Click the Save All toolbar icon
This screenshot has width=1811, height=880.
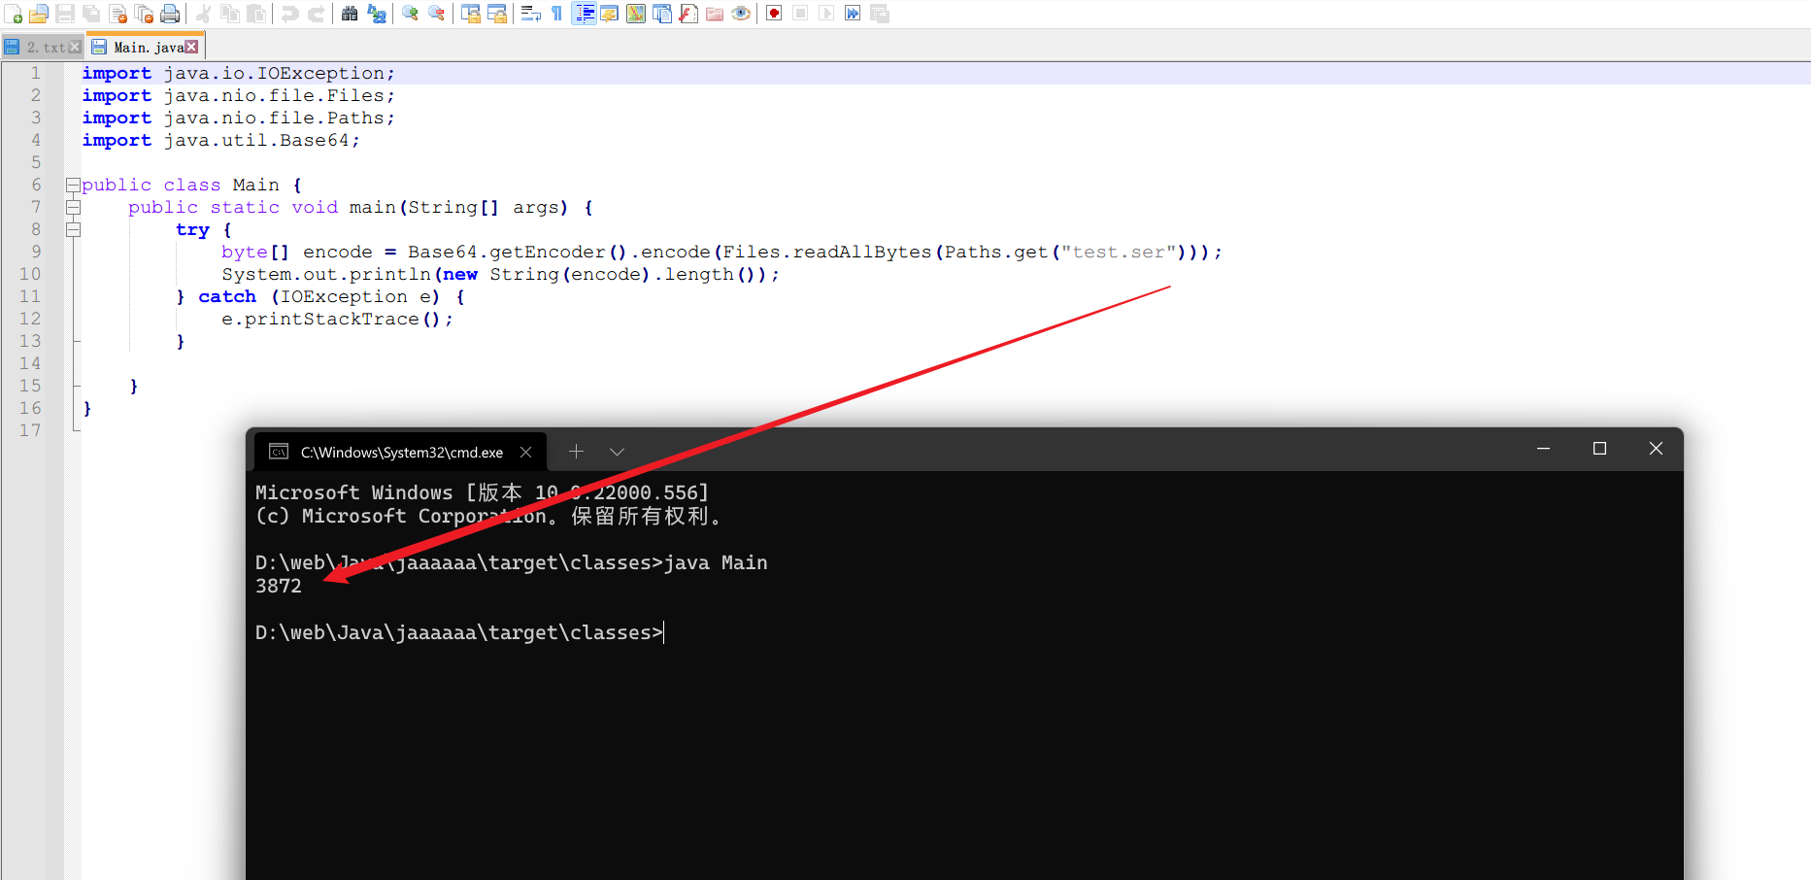91,14
